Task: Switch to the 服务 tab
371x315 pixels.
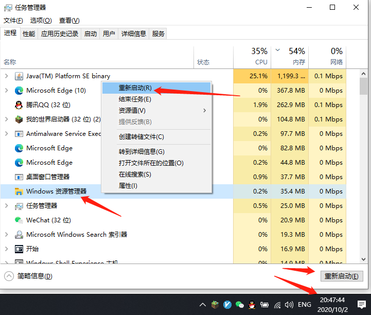Action: pos(158,34)
